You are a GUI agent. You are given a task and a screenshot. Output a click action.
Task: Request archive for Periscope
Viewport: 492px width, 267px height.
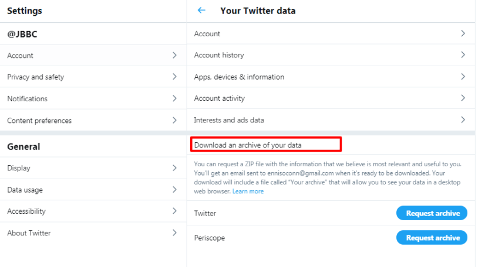(432, 238)
